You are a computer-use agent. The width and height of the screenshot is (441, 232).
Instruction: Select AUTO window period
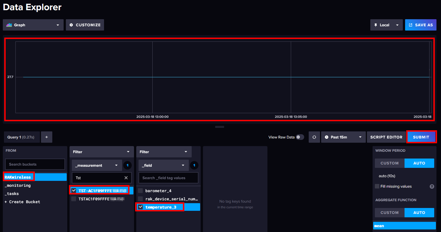(x=419, y=163)
